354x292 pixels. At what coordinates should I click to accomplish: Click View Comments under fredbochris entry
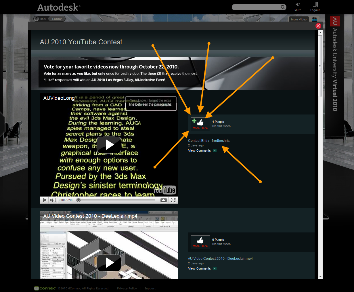(x=199, y=150)
